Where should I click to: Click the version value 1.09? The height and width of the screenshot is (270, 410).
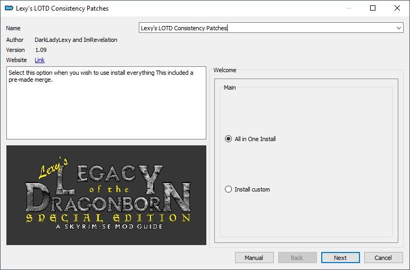click(x=41, y=50)
